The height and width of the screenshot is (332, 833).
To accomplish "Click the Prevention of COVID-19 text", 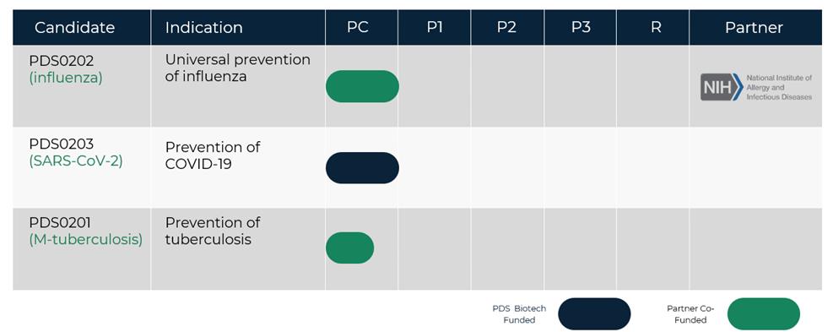I will (x=213, y=155).
